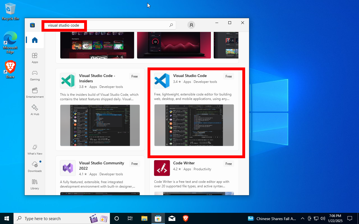Open the Code Writer app icon

click(x=162, y=168)
